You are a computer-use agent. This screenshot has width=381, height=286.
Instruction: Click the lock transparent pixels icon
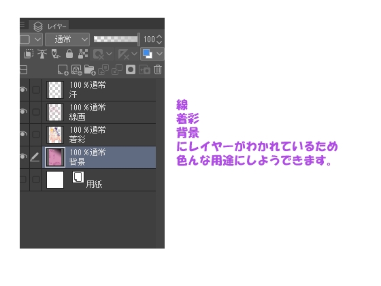click(x=83, y=54)
